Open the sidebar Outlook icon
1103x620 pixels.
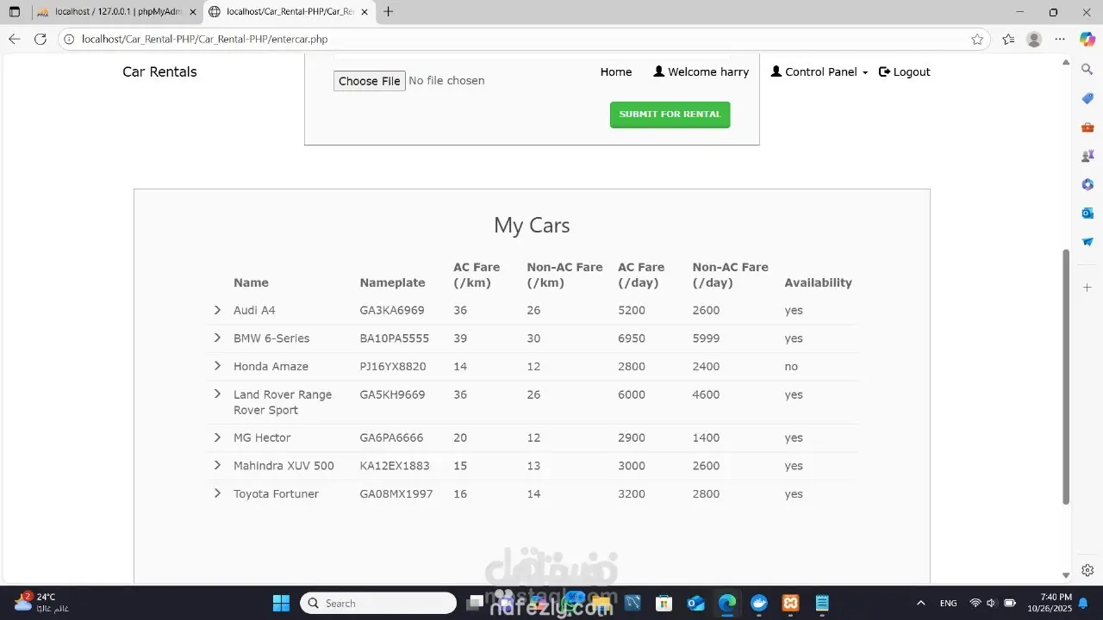pyautogui.click(x=1087, y=213)
